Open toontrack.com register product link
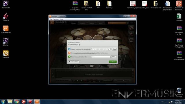Screen dimensions: 185x104 (84, 53)
